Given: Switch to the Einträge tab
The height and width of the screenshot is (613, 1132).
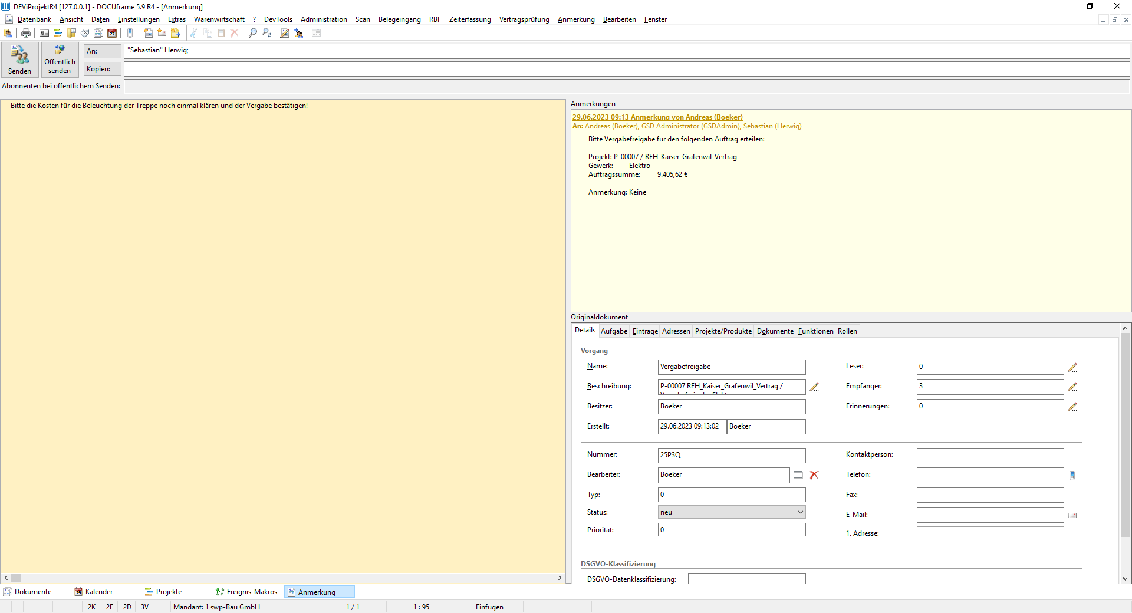Looking at the screenshot, I should pos(645,331).
